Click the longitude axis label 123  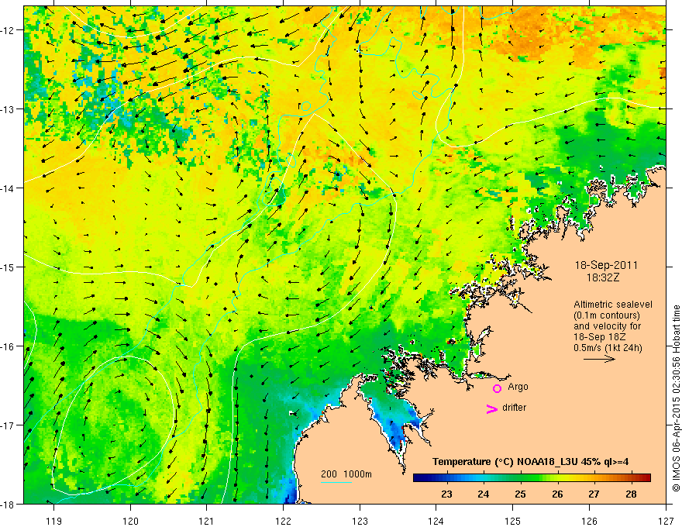tap(360, 521)
